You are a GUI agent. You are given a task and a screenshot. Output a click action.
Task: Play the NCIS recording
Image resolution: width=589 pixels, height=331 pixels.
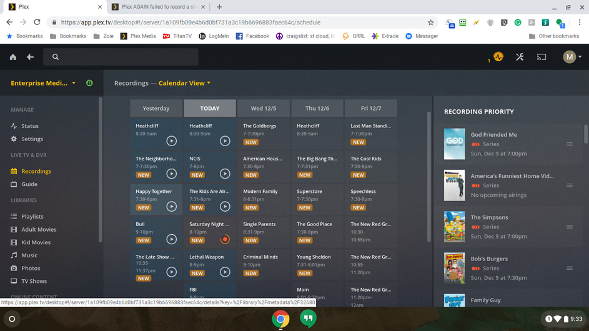(x=225, y=174)
